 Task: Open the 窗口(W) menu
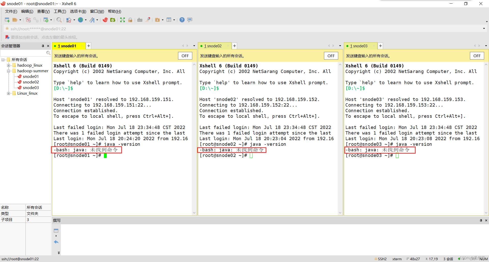(x=97, y=11)
